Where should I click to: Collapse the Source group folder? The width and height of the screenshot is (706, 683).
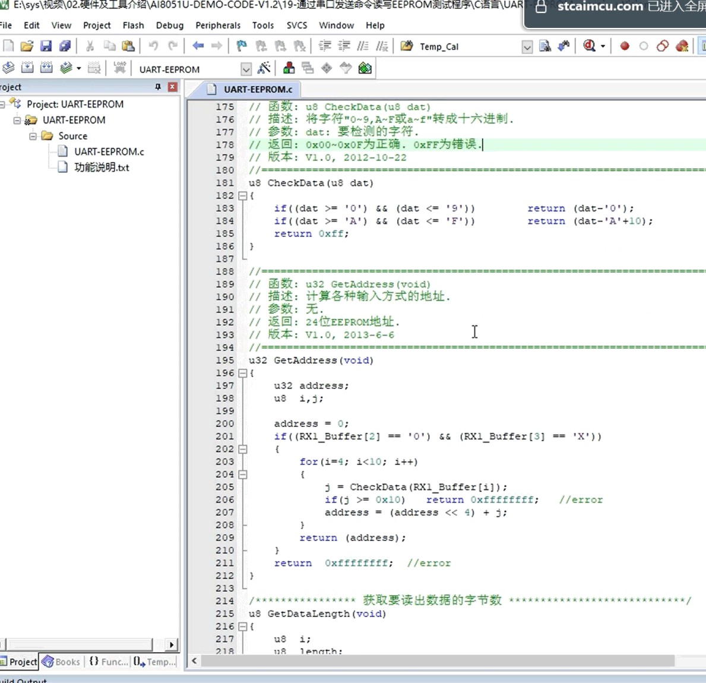pyautogui.click(x=33, y=136)
